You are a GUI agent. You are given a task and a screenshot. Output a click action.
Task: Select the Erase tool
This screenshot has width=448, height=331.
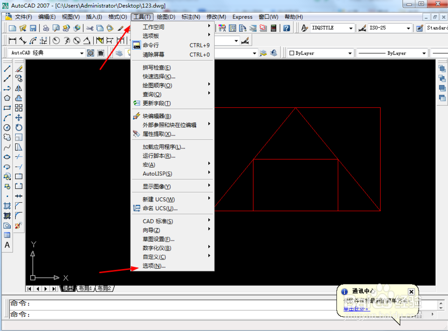[19, 68]
